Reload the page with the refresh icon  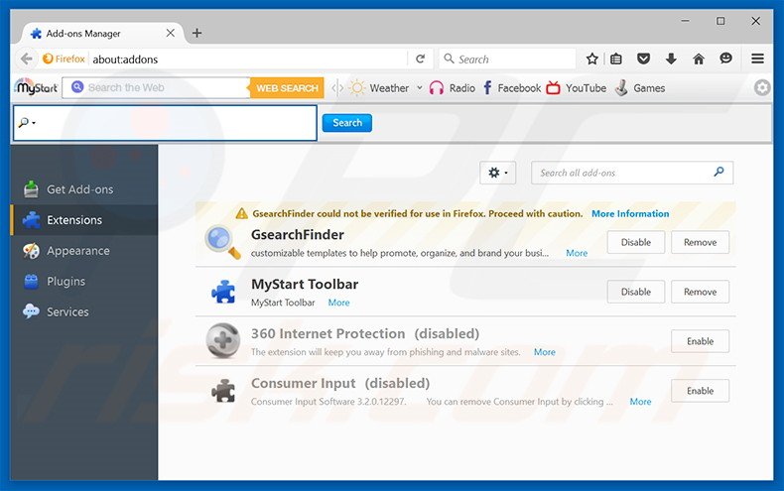point(421,59)
